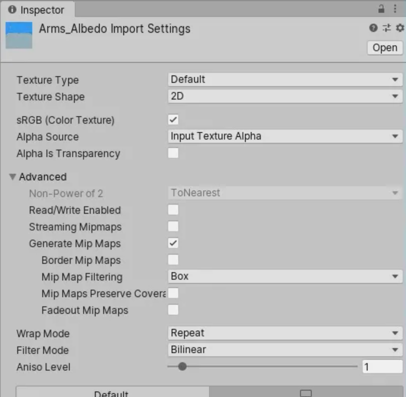Uncheck Generate Mip Maps
Image resolution: width=406 pixels, height=397 pixels.
tap(174, 244)
